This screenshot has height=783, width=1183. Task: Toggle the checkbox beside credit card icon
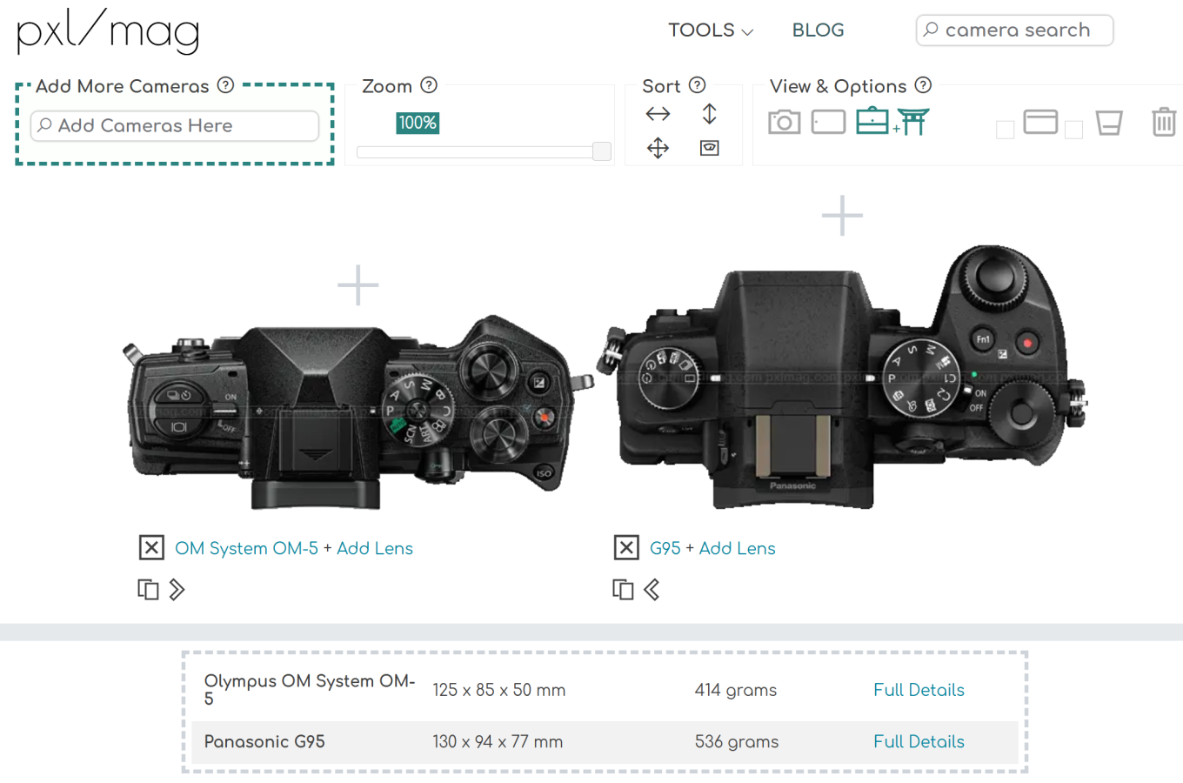[x=1005, y=130]
